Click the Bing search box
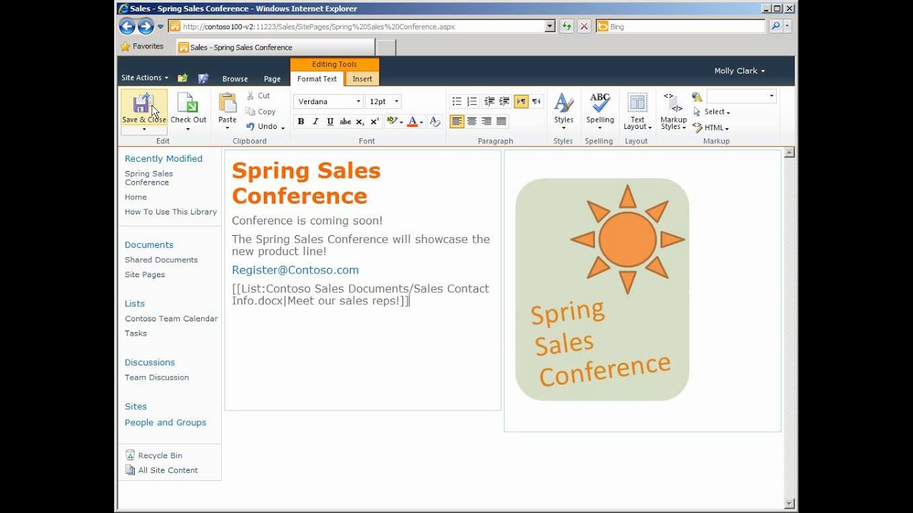913x513 pixels. [x=680, y=26]
